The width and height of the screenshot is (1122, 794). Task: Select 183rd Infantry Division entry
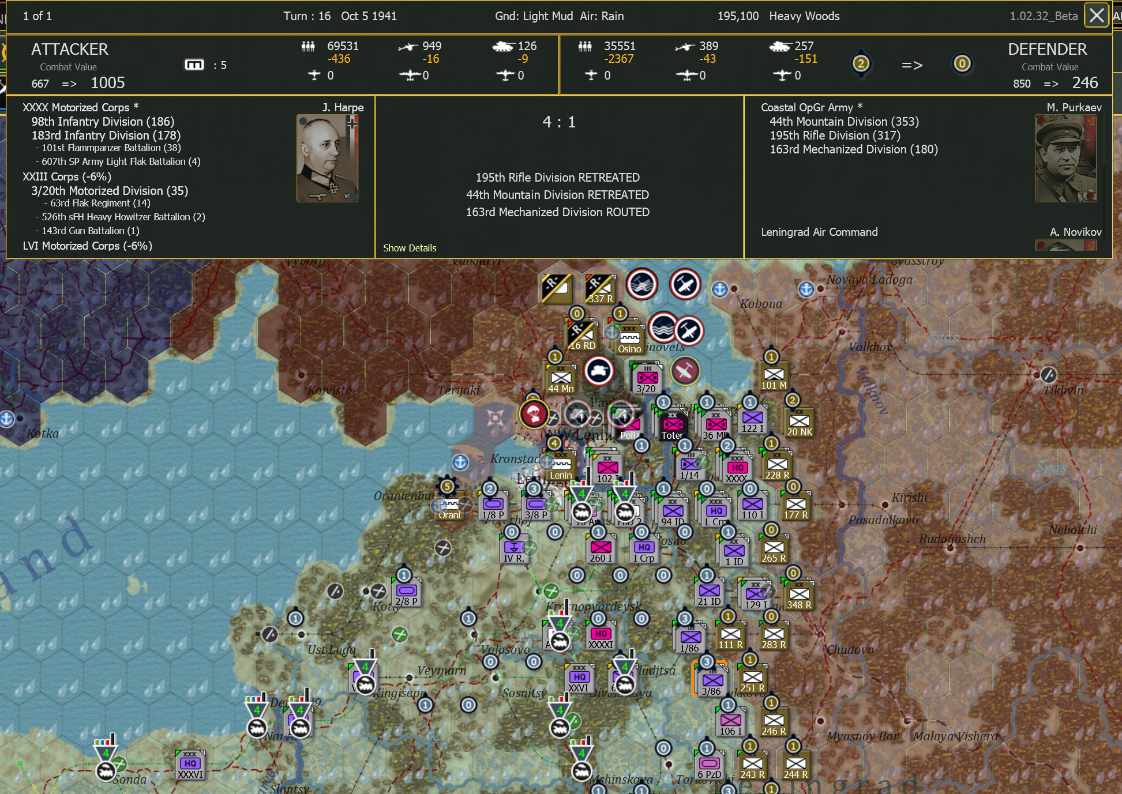tap(106, 136)
